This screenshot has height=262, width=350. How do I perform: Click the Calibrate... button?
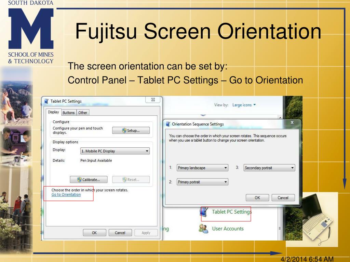tap(89, 179)
